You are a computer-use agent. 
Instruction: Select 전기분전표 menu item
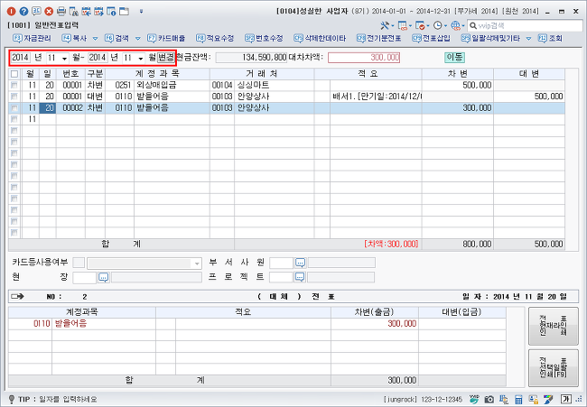point(379,38)
